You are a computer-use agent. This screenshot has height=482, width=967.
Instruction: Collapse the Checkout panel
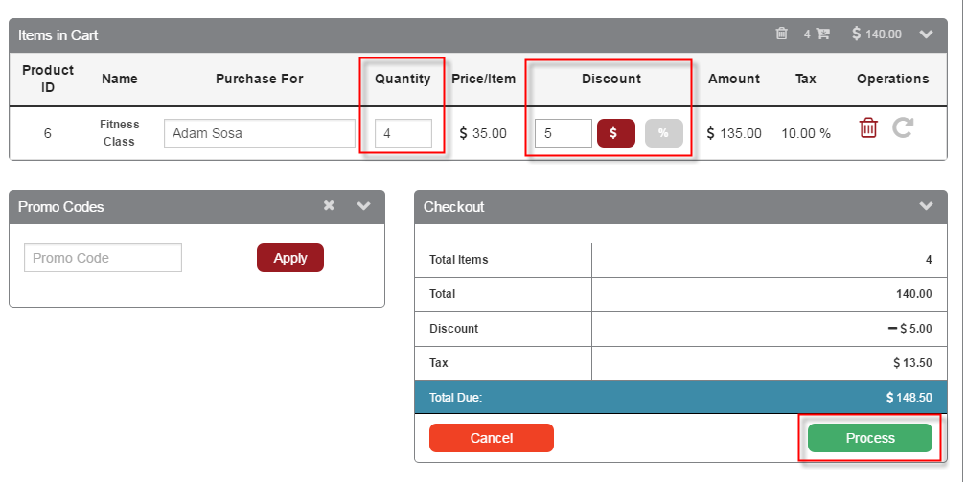926,206
